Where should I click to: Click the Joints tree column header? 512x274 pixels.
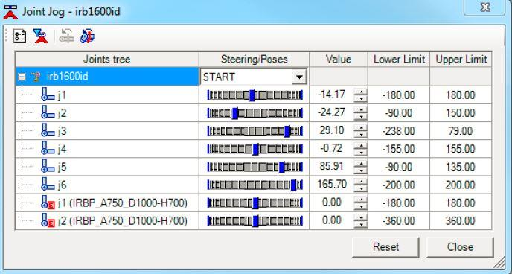point(107,60)
